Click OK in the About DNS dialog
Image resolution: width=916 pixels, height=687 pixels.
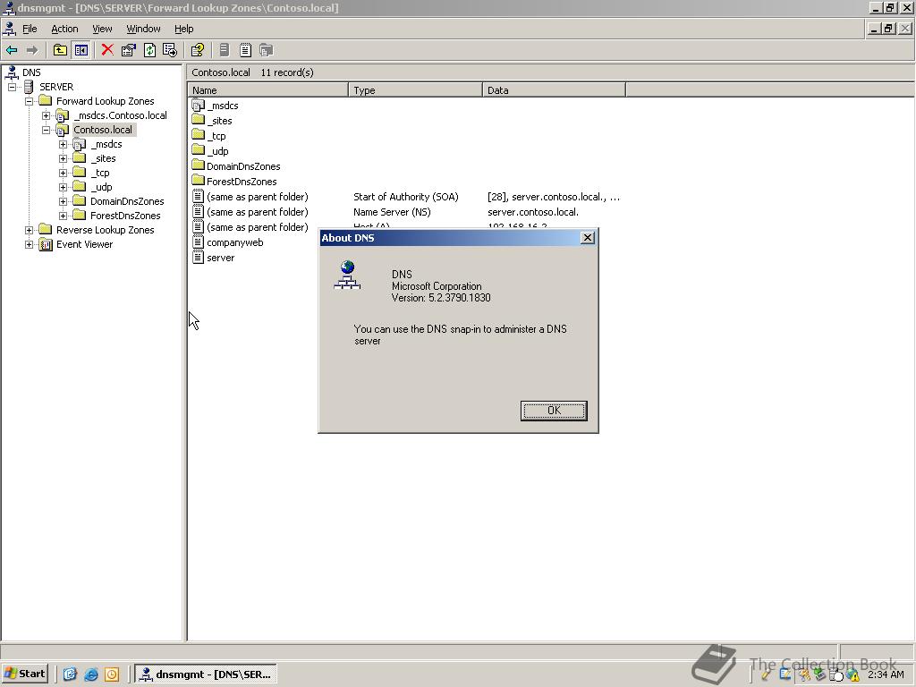tap(554, 411)
